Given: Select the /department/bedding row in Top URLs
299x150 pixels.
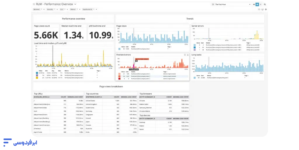Looking at the screenshot, I should tap(58, 118).
